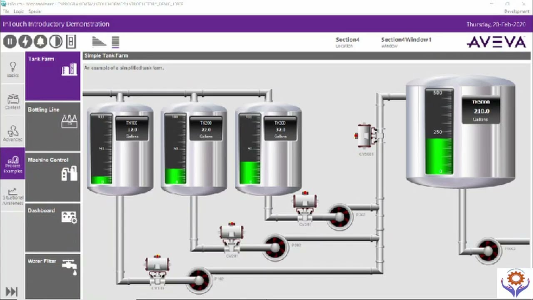The width and height of the screenshot is (533, 300).
Task: Open the Bottling Line tile
Action: [53, 126]
